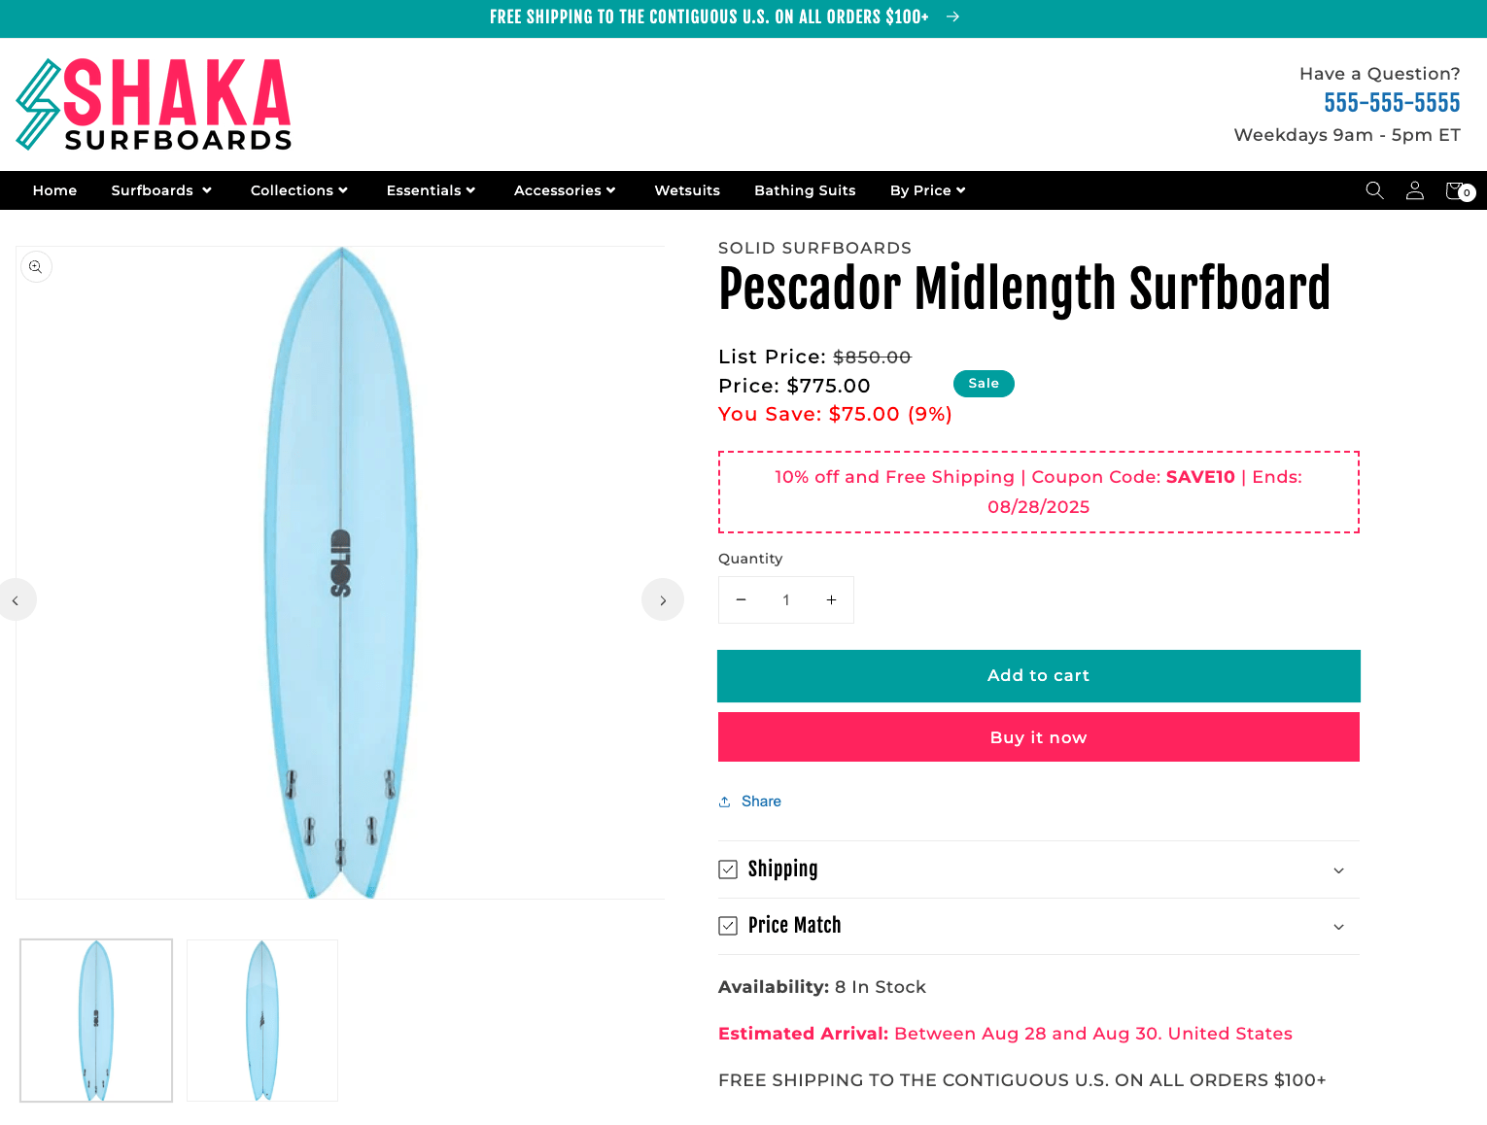Decrease quantity with minus button
This screenshot has width=1487, height=1125.
[742, 600]
